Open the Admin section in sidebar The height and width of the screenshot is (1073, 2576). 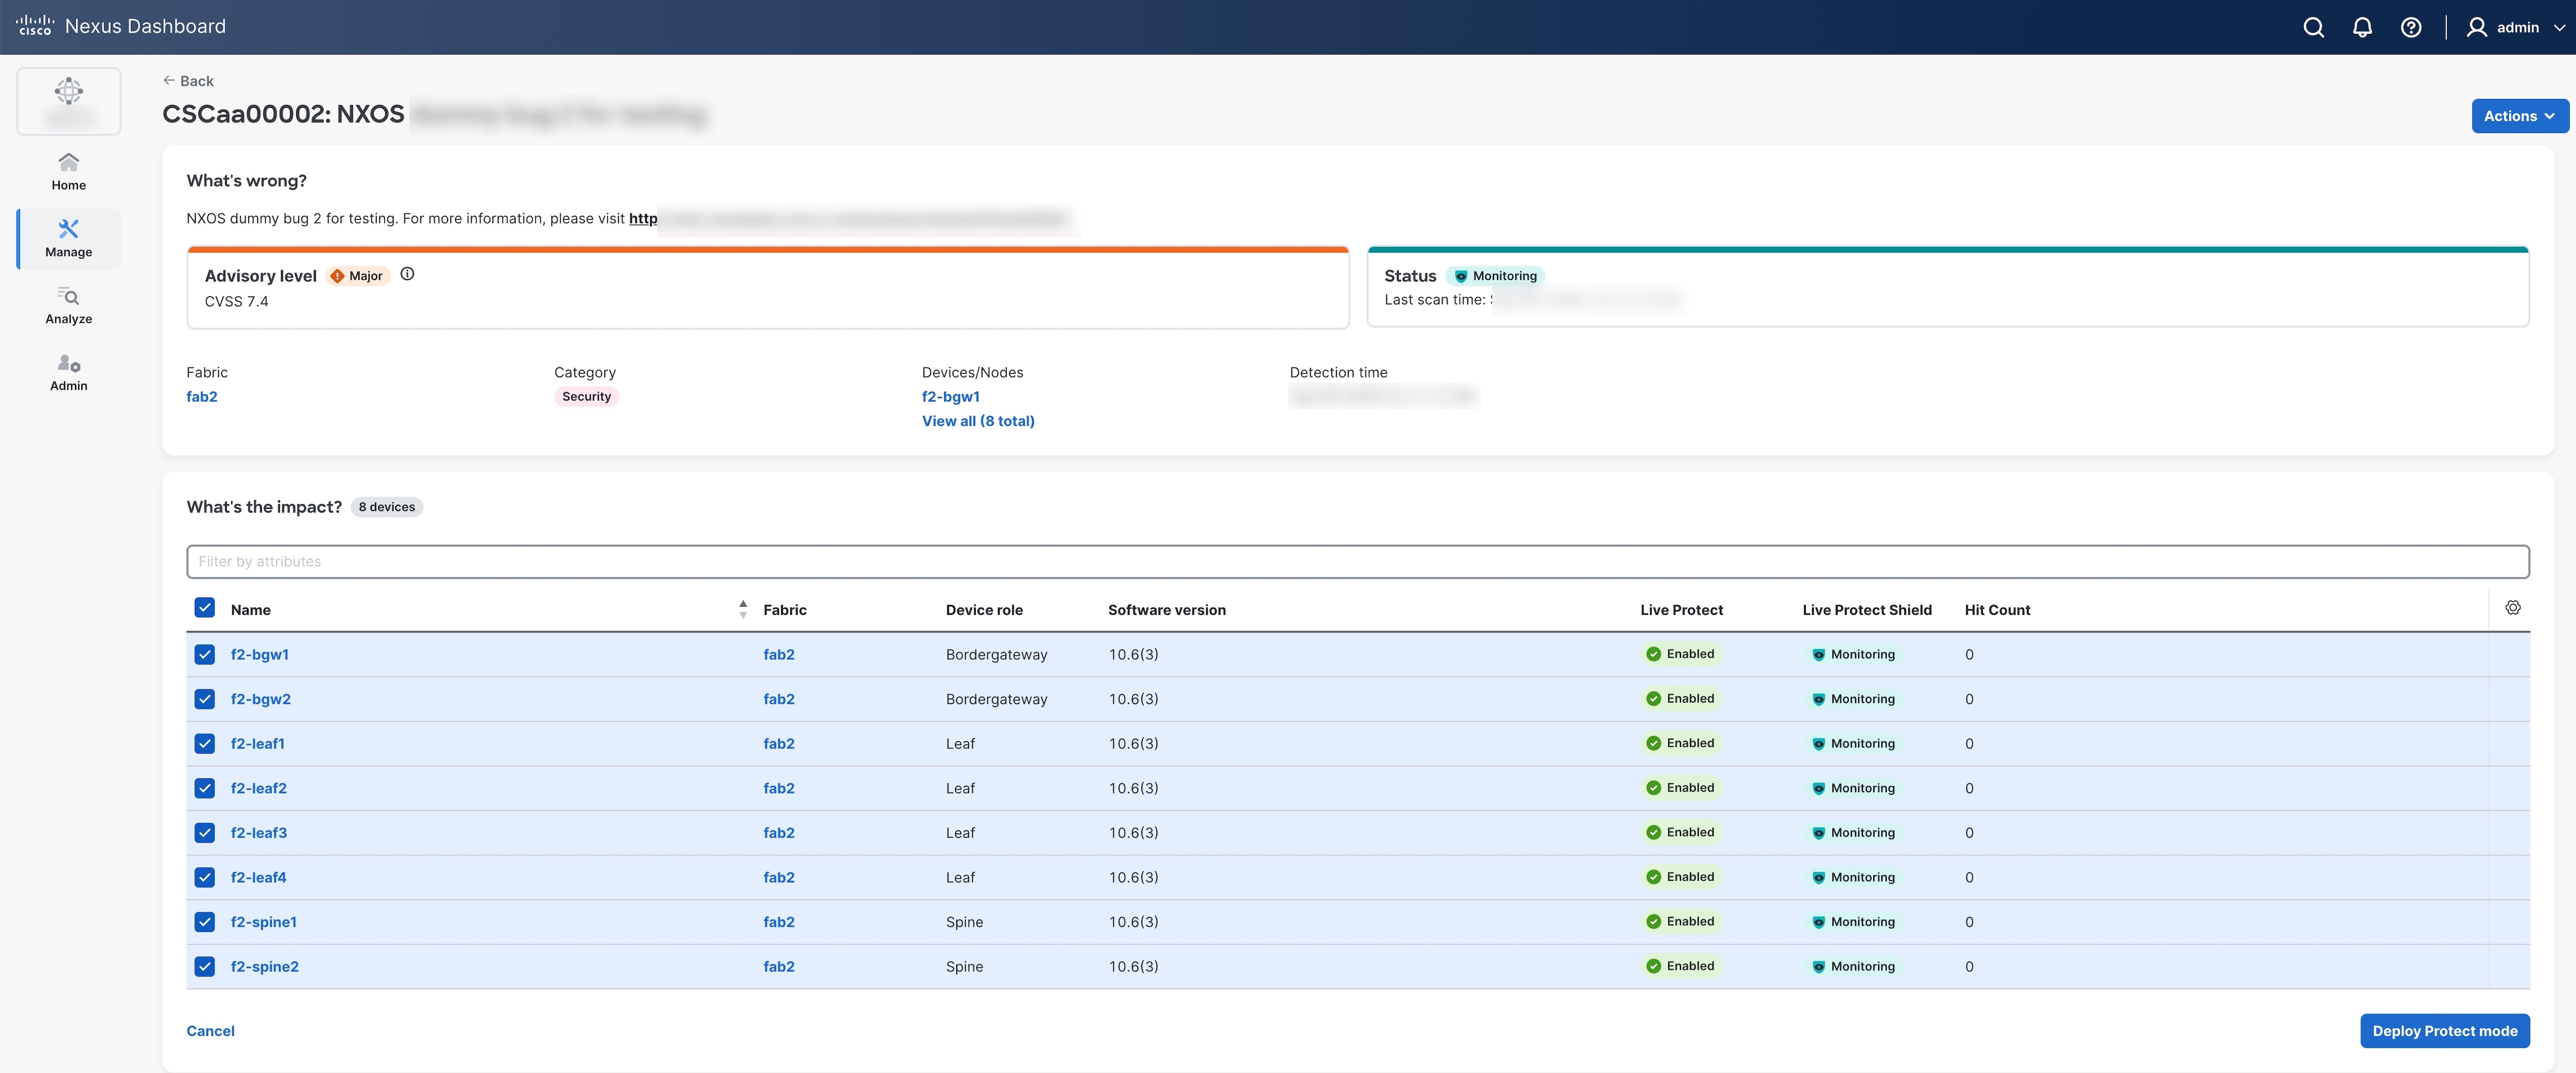click(69, 372)
